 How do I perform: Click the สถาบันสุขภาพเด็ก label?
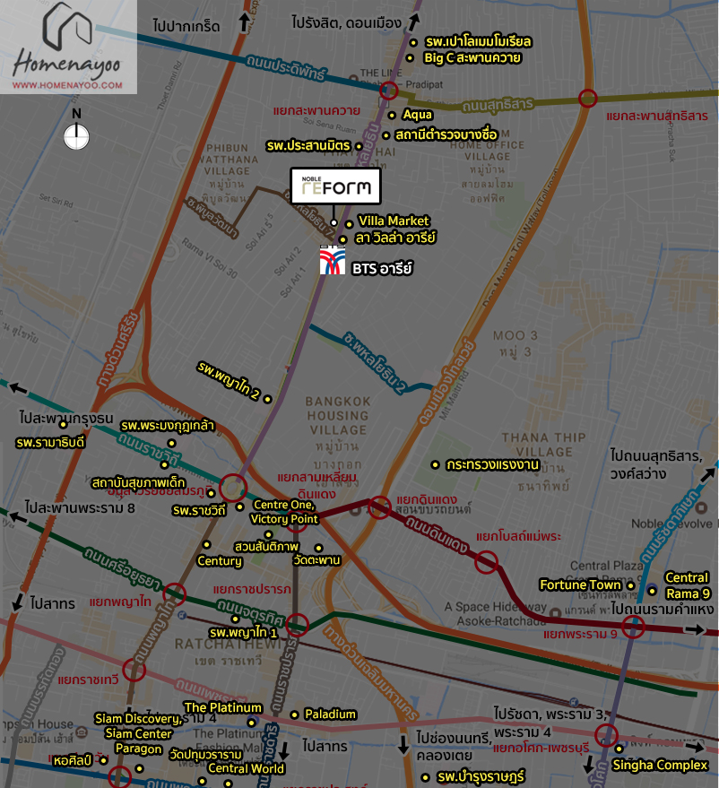pos(139,483)
